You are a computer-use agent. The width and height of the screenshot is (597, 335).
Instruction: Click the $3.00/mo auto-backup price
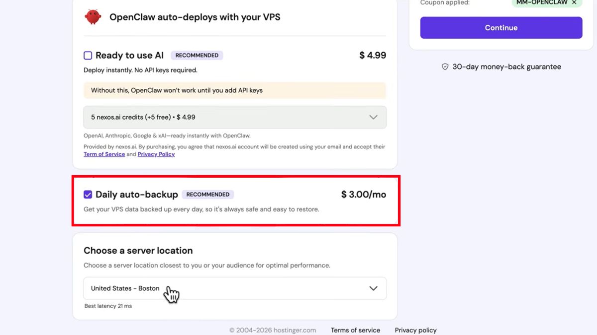point(363,195)
